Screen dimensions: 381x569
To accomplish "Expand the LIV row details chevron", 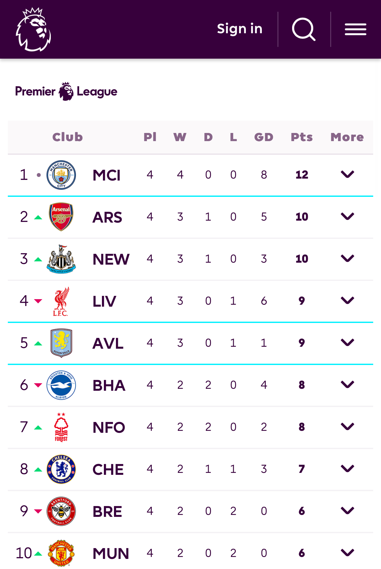I will coord(347,300).
